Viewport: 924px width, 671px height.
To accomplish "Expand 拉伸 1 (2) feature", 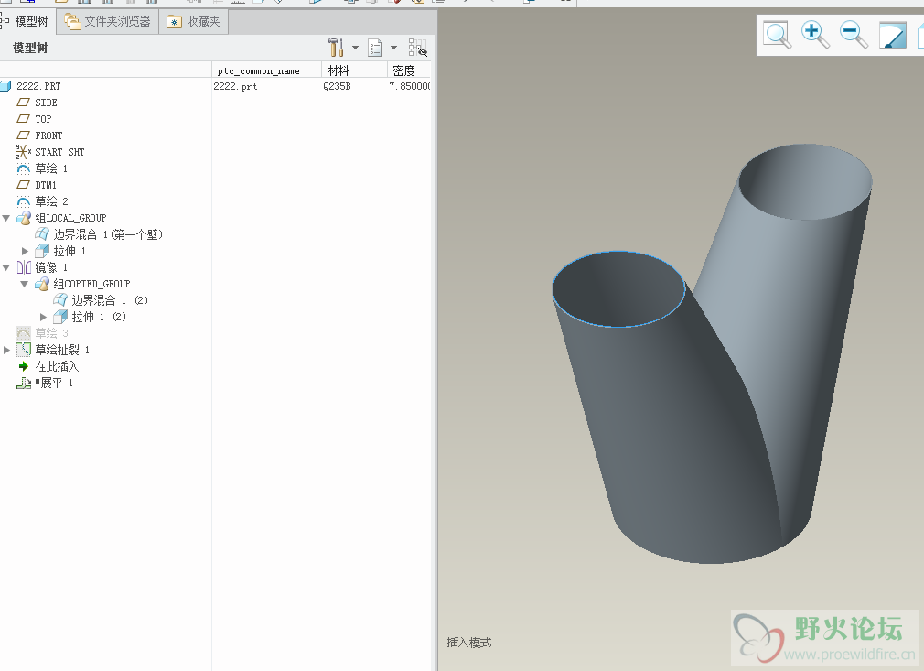I will pyautogui.click(x=44, y=318).
